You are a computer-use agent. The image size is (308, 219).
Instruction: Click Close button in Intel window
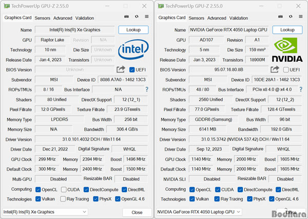point(137,212)
